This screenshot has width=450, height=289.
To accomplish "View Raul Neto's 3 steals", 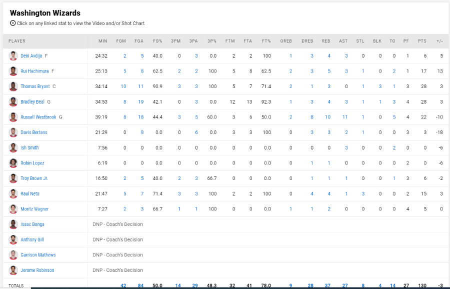I will coord(363,193).
